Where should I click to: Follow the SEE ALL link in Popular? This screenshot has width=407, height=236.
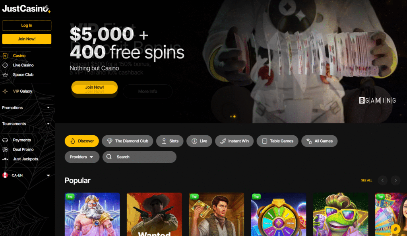[366, 180]
